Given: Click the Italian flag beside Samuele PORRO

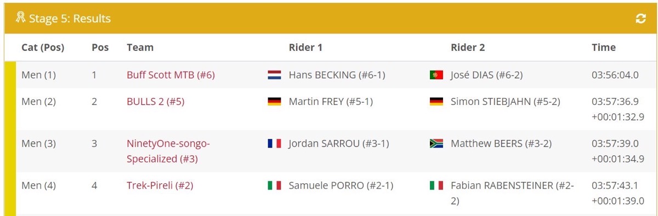Looking at the screenshot, I should (x=274, y=186).
